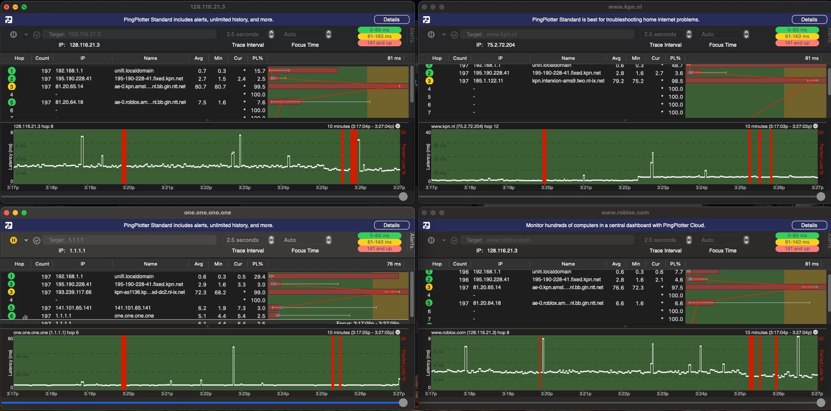Click checkmark icon beside Target in www.kpn.nl window
The image size is (831, 411).
[454, 35]
